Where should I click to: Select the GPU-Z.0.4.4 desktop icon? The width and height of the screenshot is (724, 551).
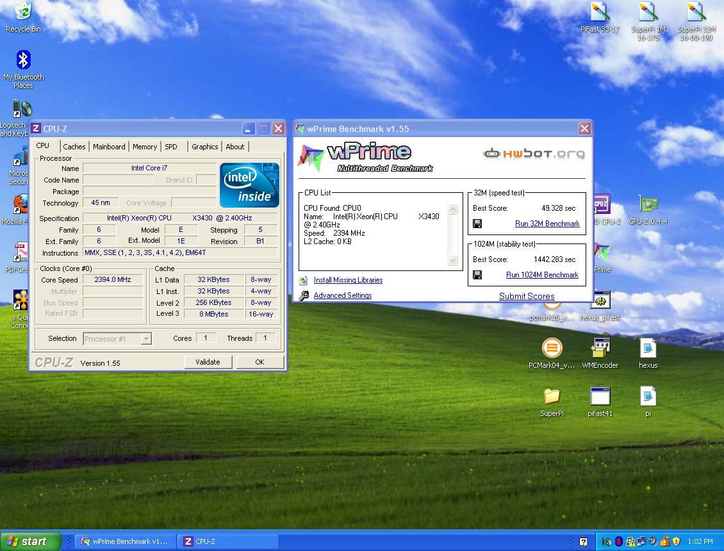[648, 210]
